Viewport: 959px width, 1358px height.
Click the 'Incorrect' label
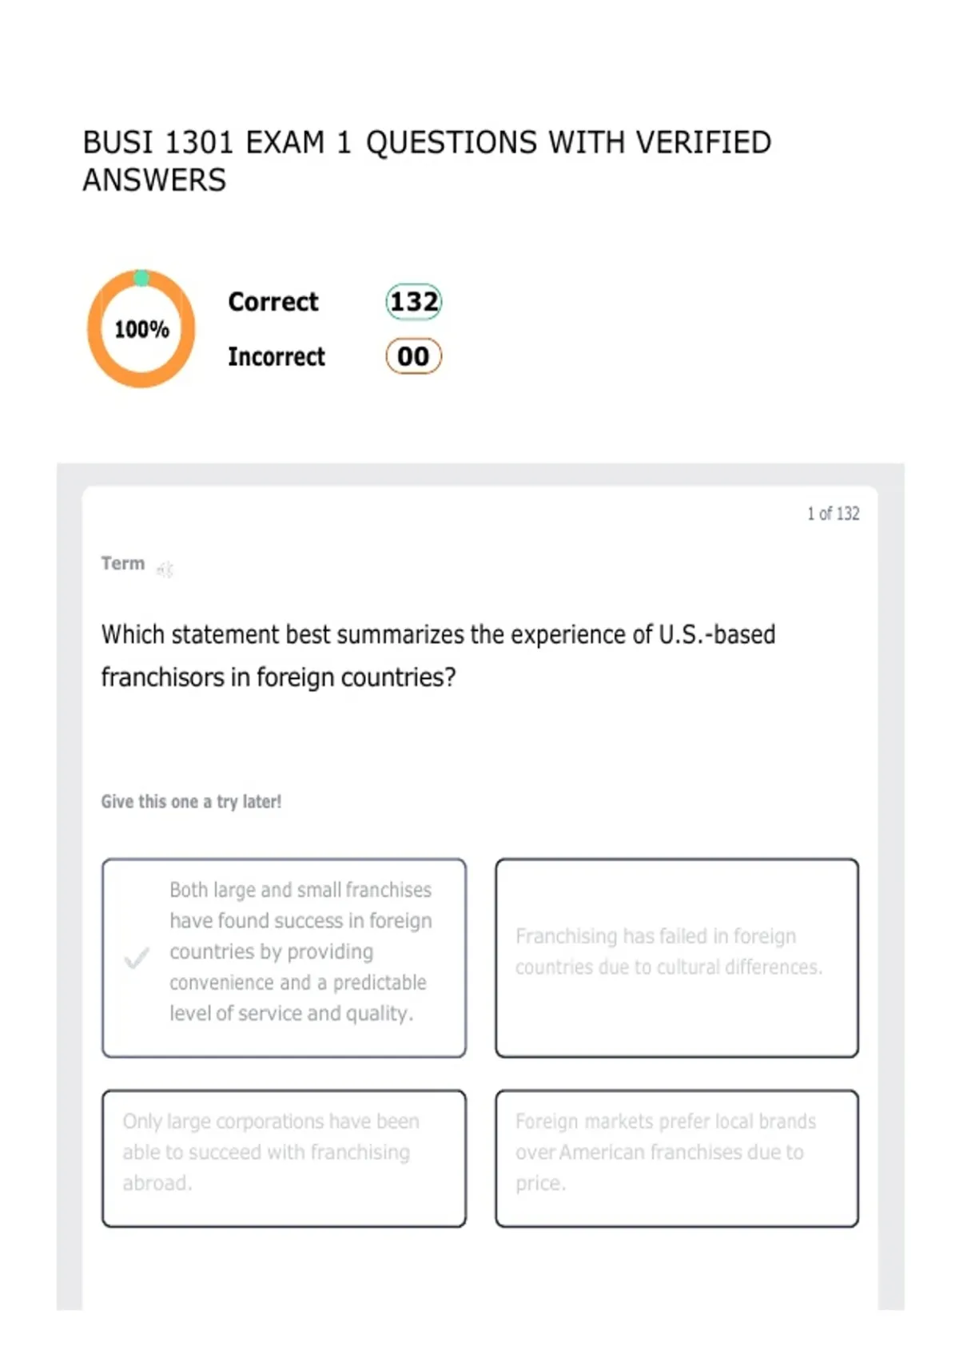[277, 356]
